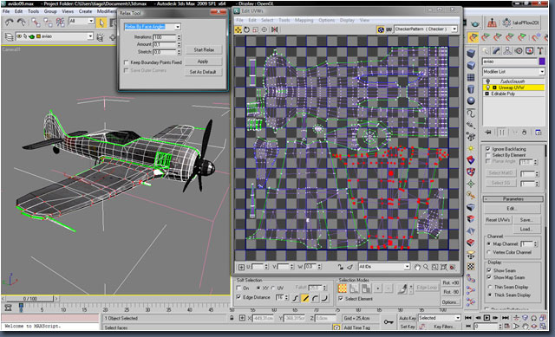
Task: Click the Start Relax button
Action: tap(204, 50)
